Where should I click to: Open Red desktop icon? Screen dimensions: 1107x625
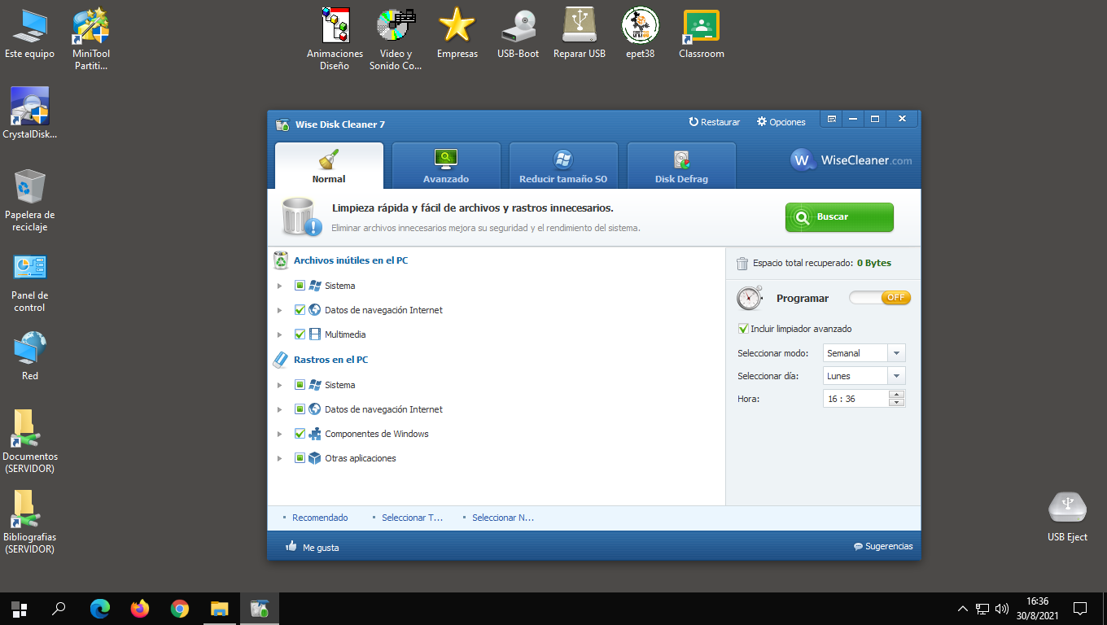click(30, 356)
